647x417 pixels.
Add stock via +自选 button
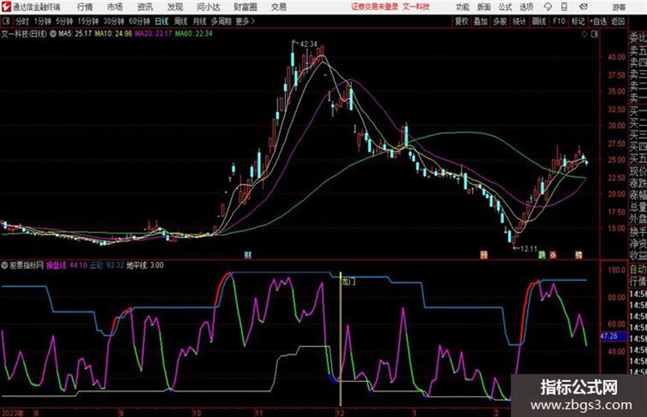(x=598, y=21)
